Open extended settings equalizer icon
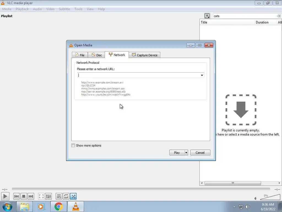 [48, 196]
